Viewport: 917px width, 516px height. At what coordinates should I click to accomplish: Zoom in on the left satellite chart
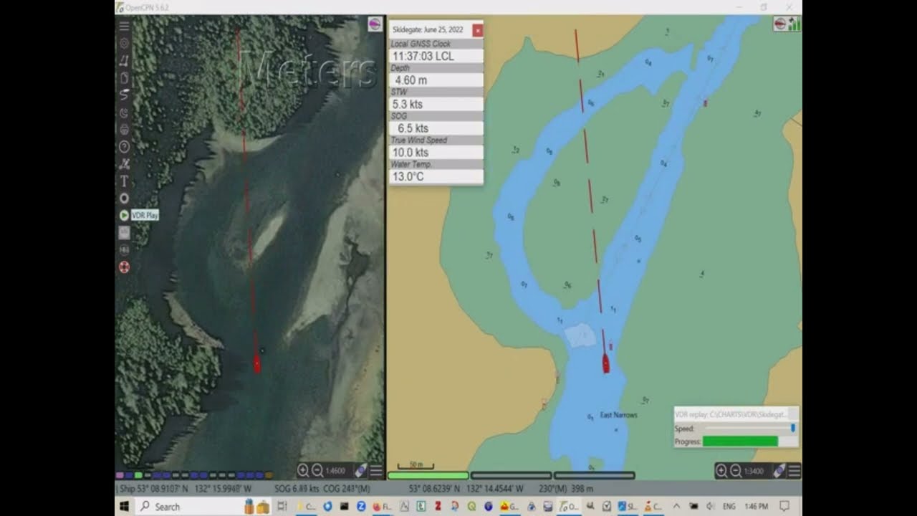point(303,471)
